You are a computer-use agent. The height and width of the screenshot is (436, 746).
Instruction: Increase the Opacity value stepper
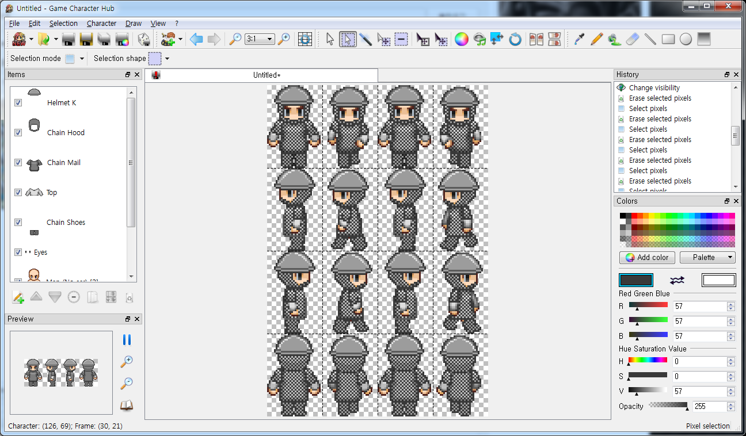click(731, 404)
